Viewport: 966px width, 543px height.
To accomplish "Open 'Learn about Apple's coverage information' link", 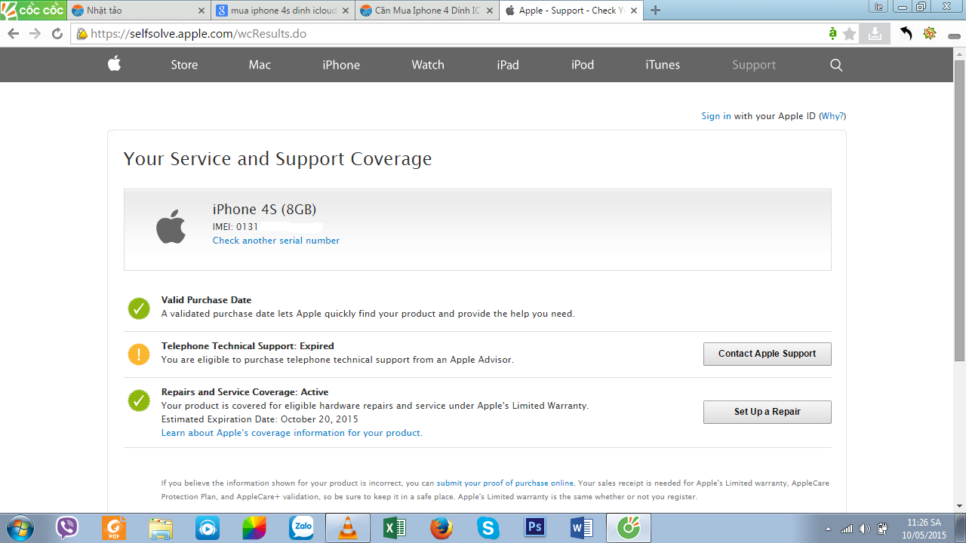I will coord(291,433).
